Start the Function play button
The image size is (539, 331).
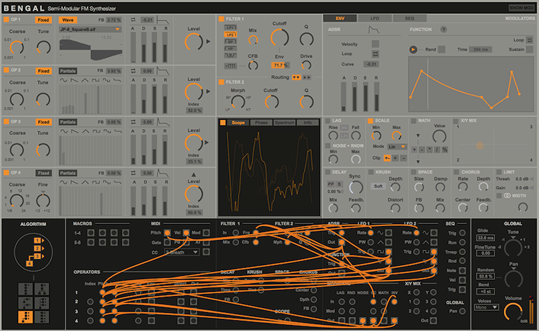point(413,49)
